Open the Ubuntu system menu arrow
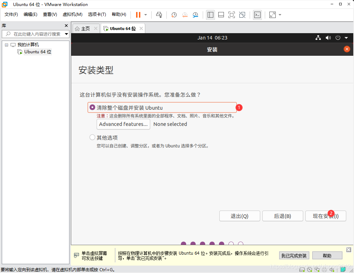Viewport: 354px width, 273px height. pyautogui.click(x=346, y=38)
